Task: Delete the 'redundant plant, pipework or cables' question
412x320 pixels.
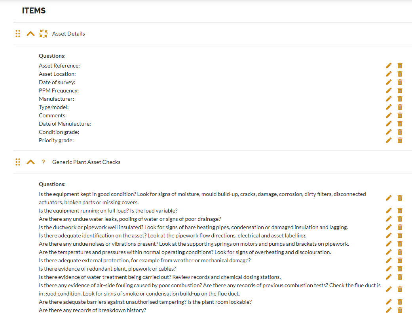Action: coord(400,269)
